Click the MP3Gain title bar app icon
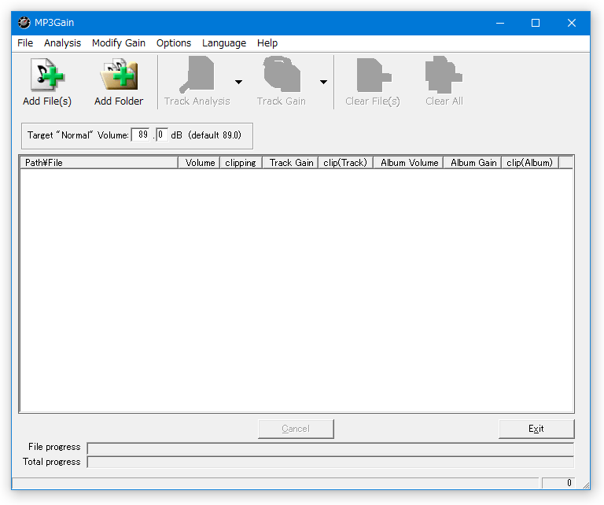The height and width of the screenshot is (505, 604). coord(24,23)
